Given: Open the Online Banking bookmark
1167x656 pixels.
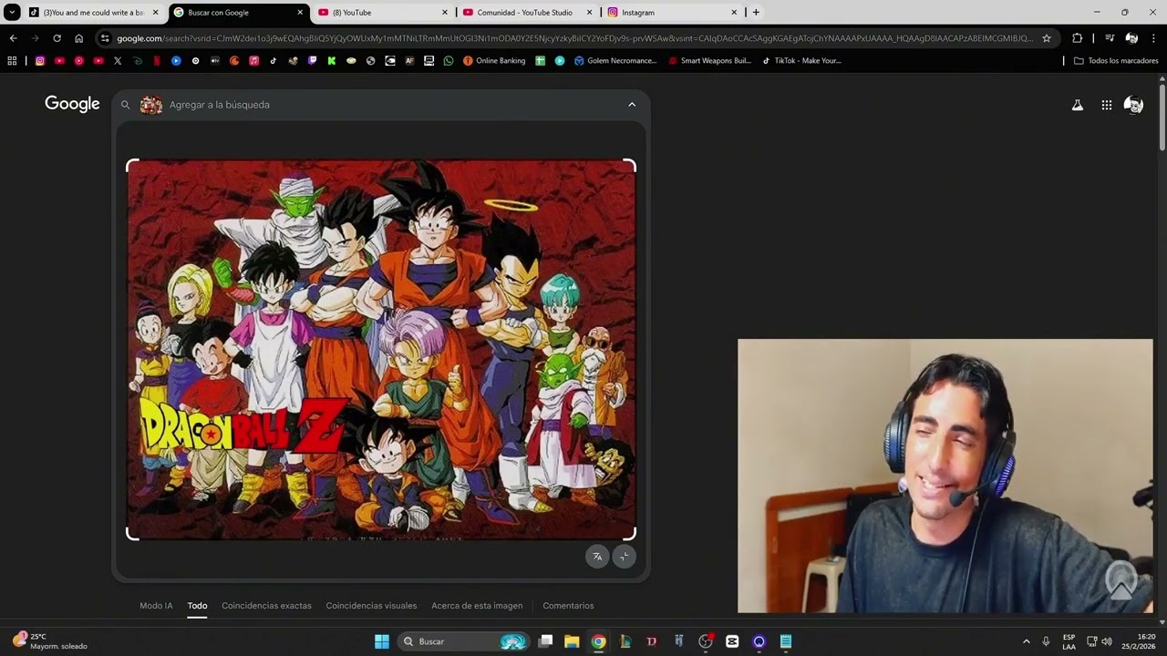Looking at the screenshot, I should pyautogui.click(x=494, y=61).
